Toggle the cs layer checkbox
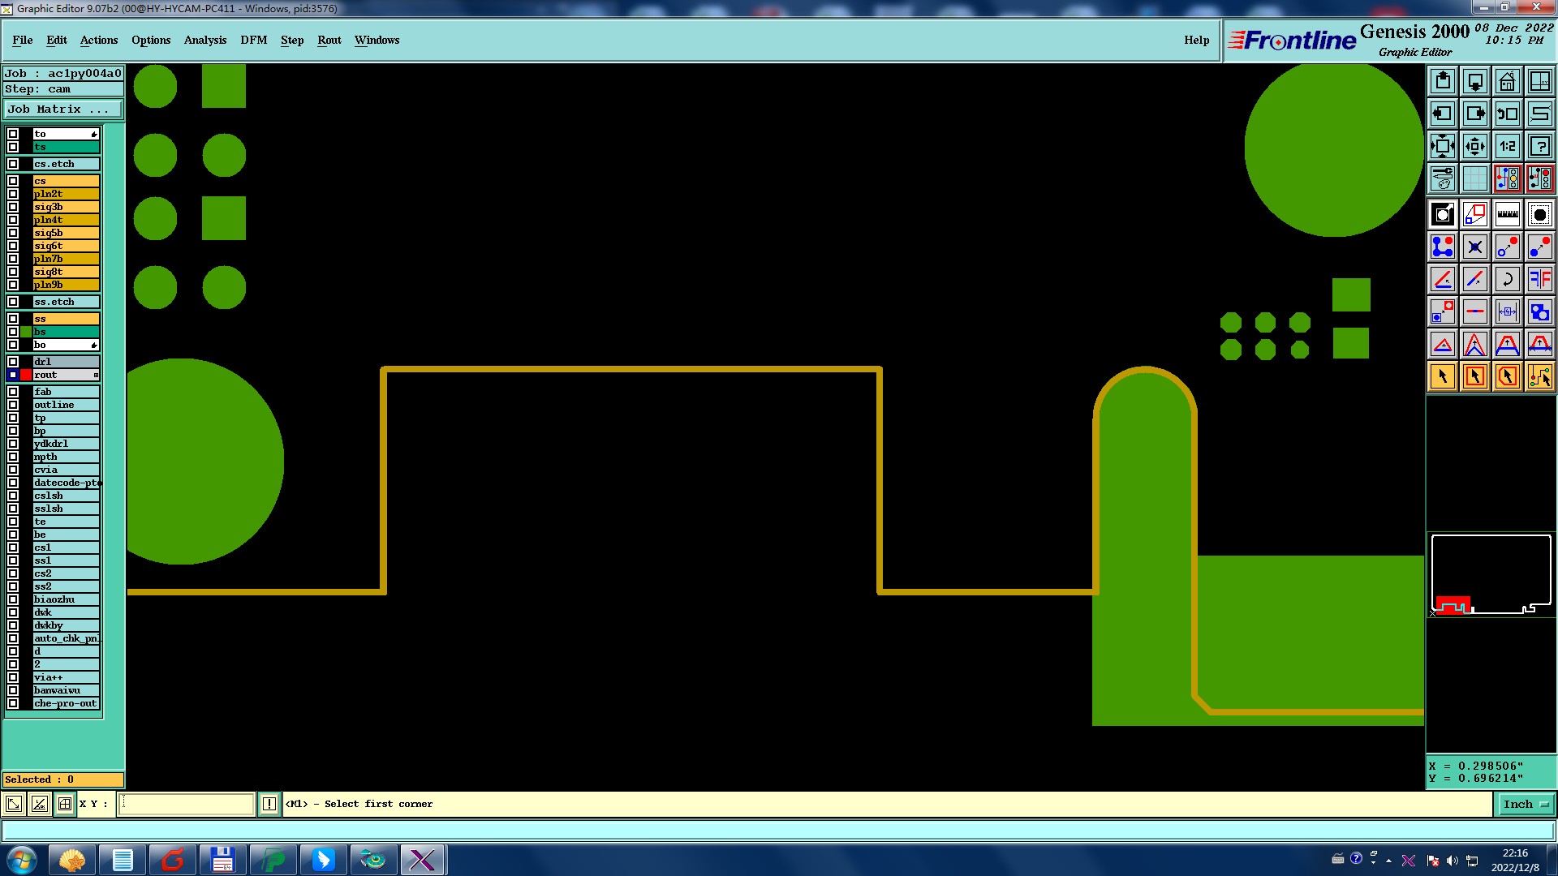The image size is (1558, 876). 13,181
